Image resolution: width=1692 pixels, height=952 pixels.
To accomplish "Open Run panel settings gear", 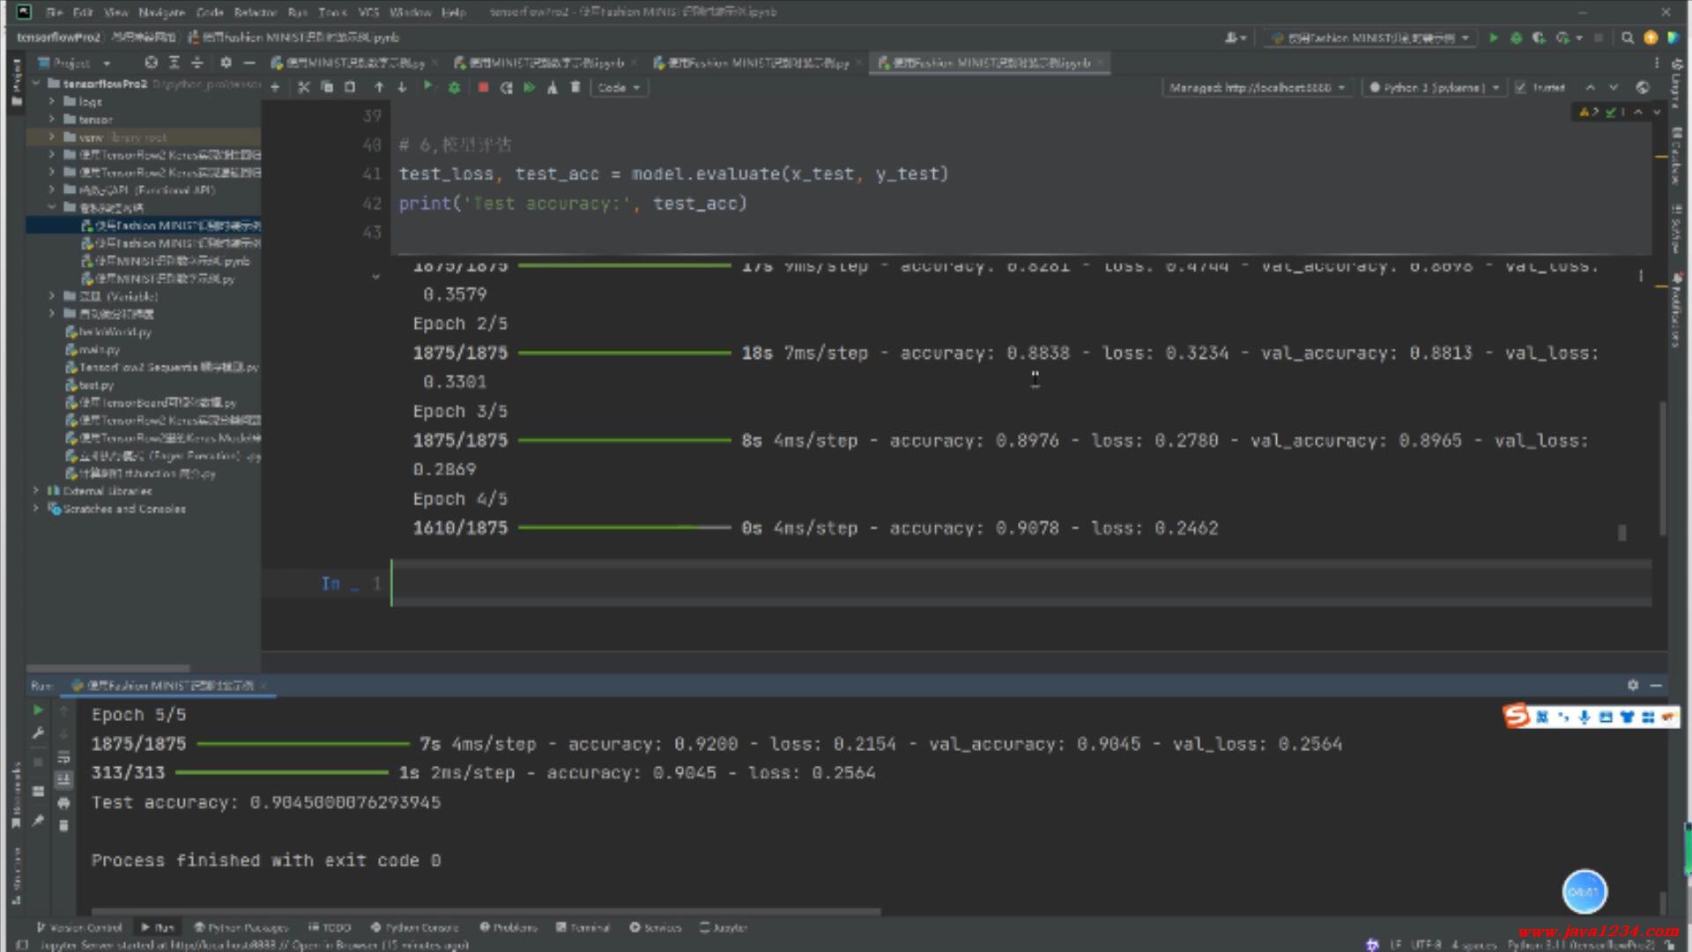I will point(1632,685).
